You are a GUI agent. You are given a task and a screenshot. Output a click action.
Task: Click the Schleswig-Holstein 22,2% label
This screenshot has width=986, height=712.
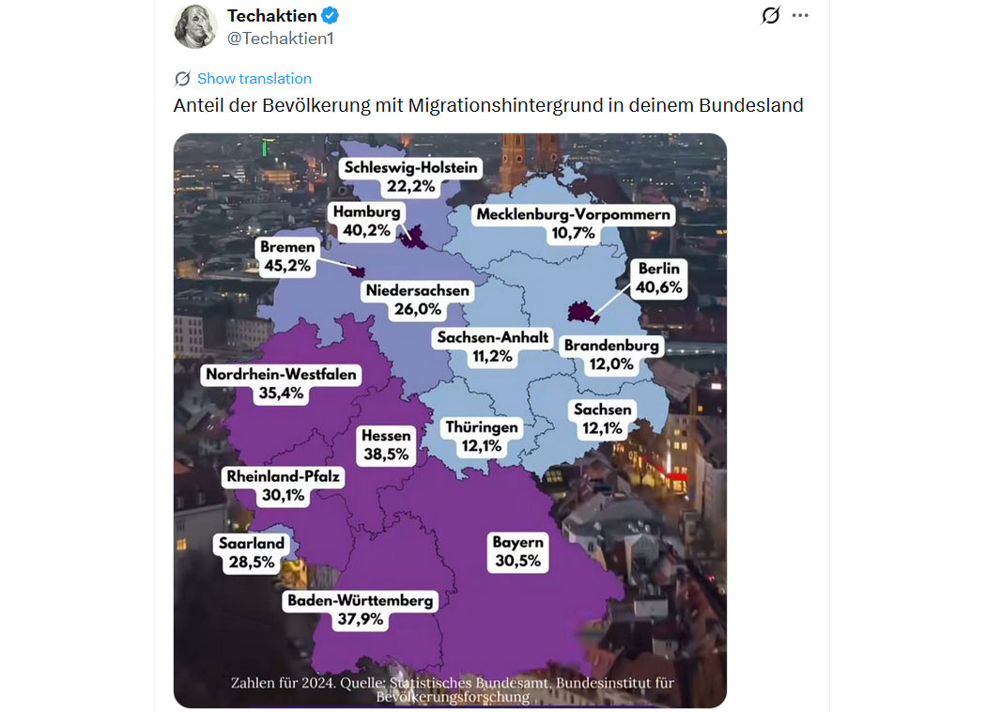click(411, 177)
